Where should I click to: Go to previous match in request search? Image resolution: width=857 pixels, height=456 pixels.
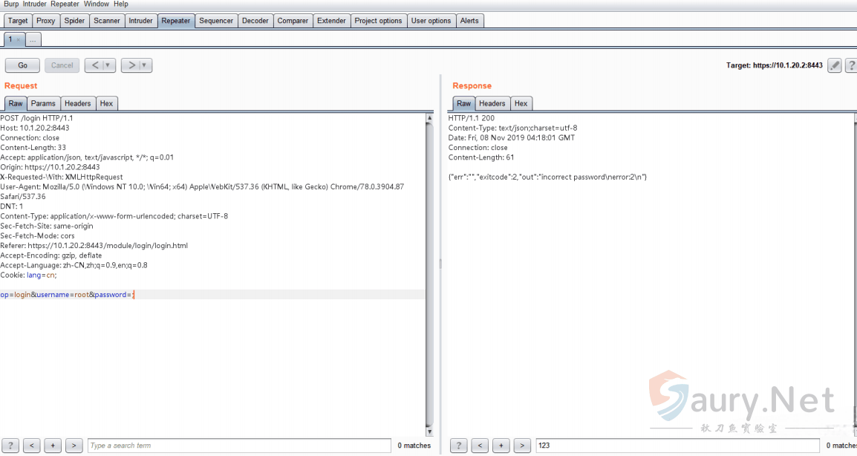tap(32, 446)
